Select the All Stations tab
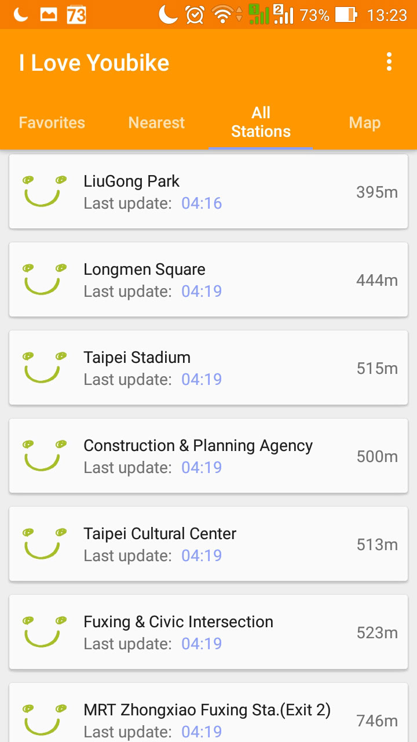The image size is (417, 742). coord(261,122)
